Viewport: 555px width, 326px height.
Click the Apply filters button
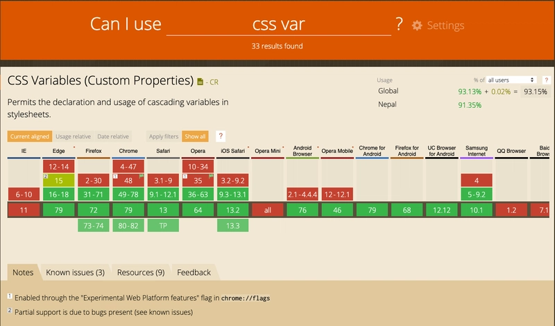[x=164, y=136]
